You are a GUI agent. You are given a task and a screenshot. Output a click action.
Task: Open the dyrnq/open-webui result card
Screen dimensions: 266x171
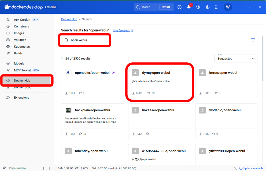(x=159, y=82)
